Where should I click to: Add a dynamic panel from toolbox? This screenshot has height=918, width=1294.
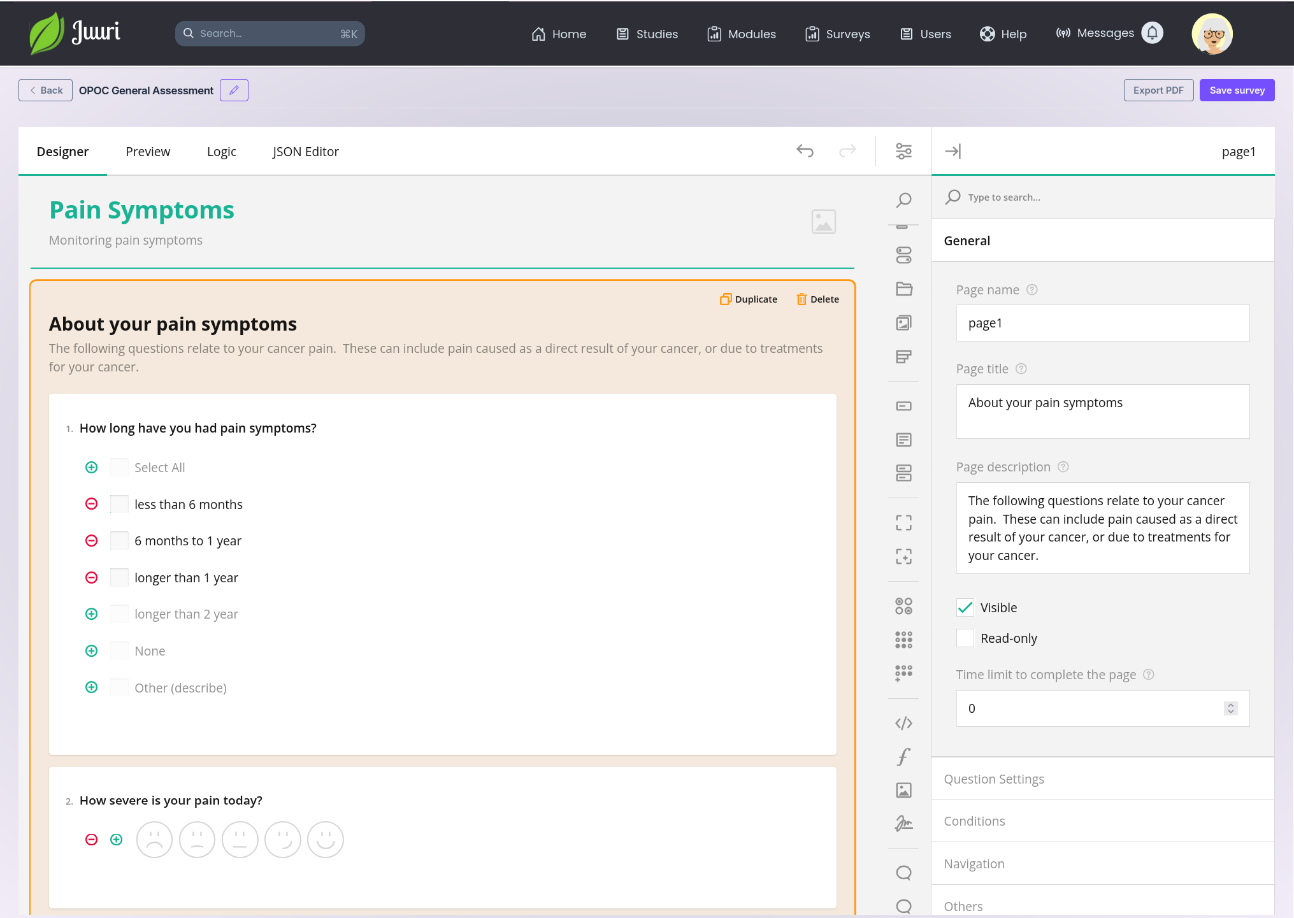pyautogui.click(x=903, y=556)
